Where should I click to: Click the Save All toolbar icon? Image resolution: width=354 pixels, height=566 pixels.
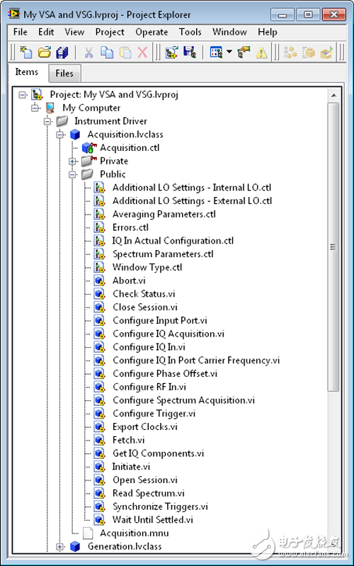point(62,52)
